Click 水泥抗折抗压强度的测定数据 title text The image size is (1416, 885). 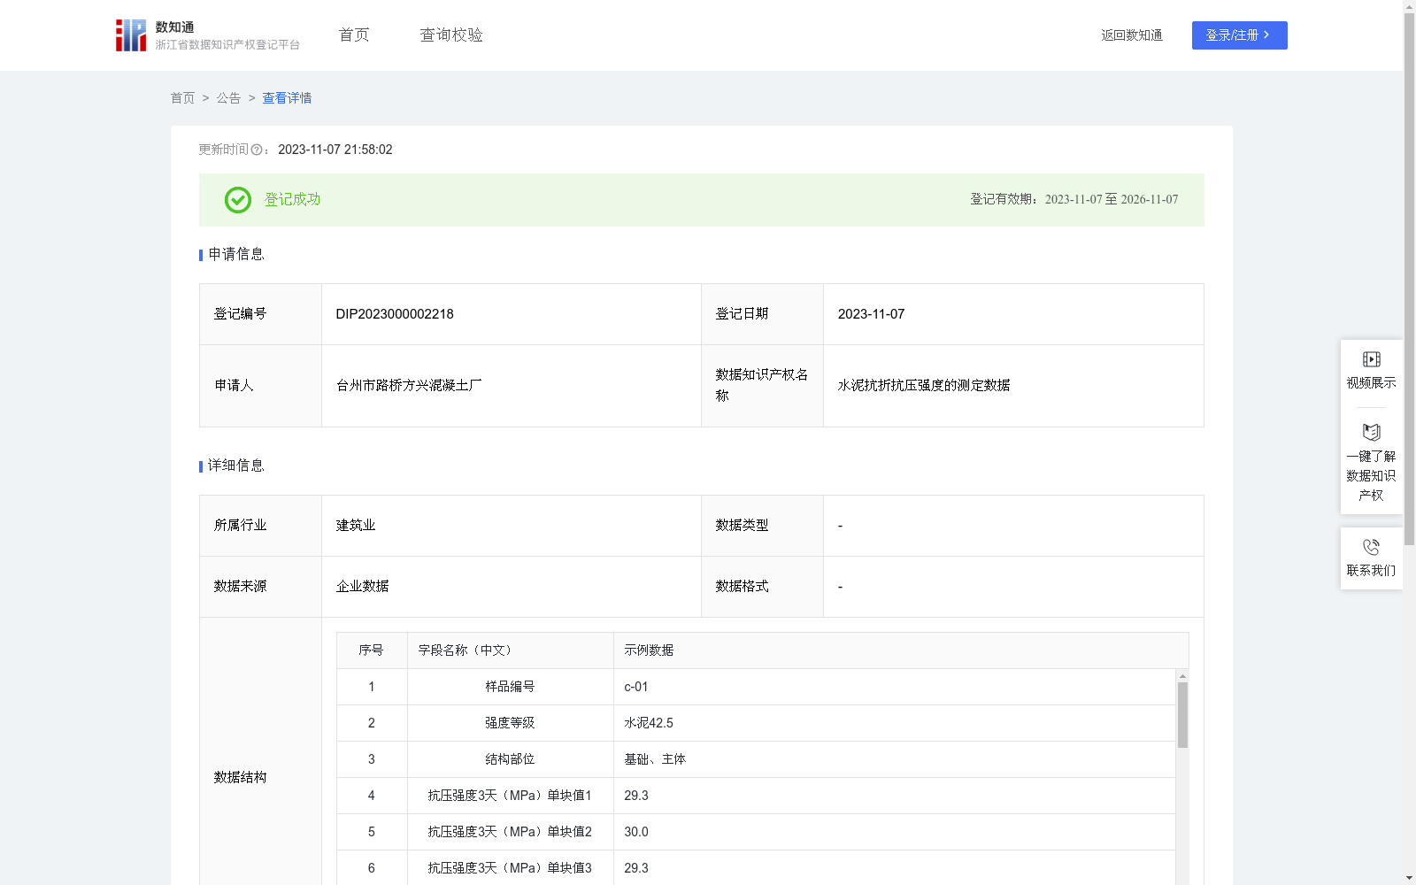tap(924, 386)
